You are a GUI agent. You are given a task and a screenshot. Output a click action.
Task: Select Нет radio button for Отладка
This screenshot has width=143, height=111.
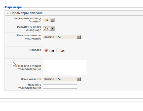[46, 50]
